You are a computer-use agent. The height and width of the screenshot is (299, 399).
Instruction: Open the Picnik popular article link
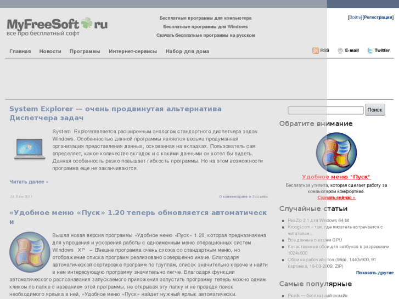click(x=317, y=296)
